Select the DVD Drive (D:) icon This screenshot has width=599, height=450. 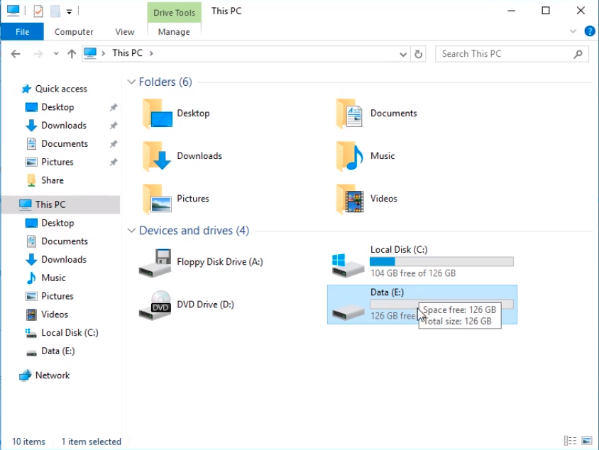155,305
